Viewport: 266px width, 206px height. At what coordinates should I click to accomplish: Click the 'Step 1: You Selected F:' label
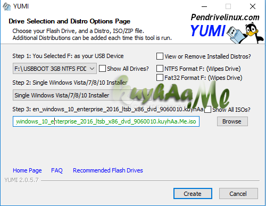point(68,56)
